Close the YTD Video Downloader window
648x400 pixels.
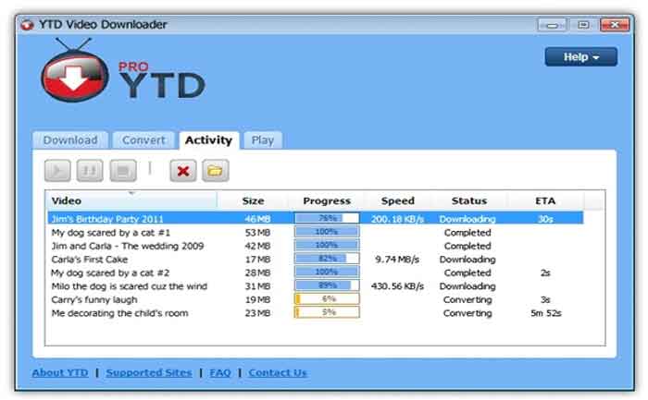[615, 25]
